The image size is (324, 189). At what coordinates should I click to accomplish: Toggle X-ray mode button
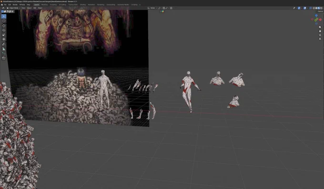[310, 8]
